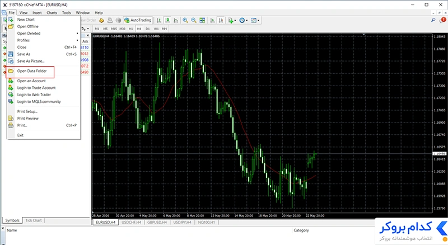Toggle auto scroll to latest bar
The width and height of the screenshot is (448, 245).
point(212,20)
